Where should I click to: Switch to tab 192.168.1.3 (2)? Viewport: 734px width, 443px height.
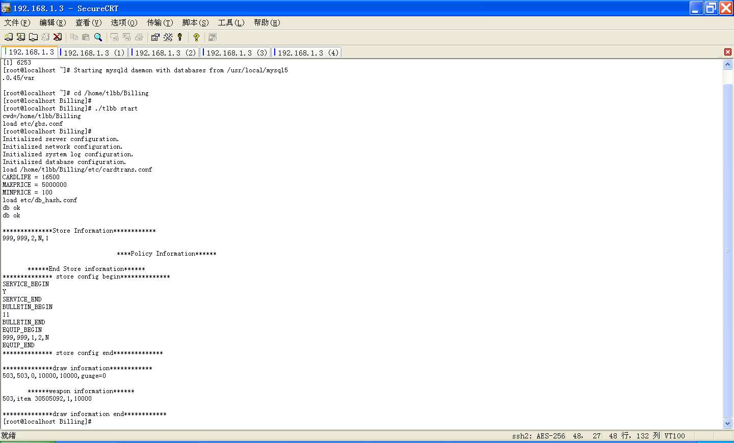165,52
